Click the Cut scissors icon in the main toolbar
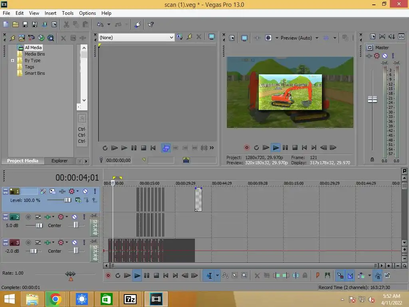Image resolution: width=409 pixels, height=307 pixels. tap(67, 24)
